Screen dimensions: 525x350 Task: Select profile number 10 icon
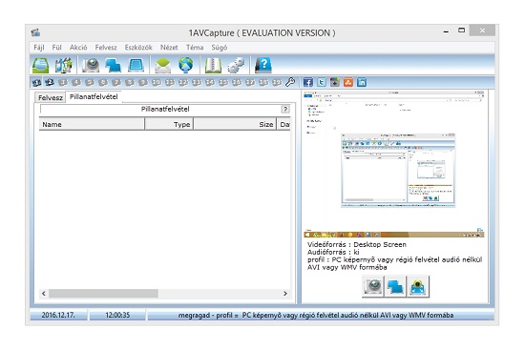coord(157,82)
